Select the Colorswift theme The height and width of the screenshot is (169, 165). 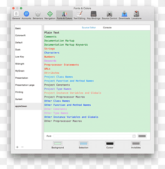point(28,35)
